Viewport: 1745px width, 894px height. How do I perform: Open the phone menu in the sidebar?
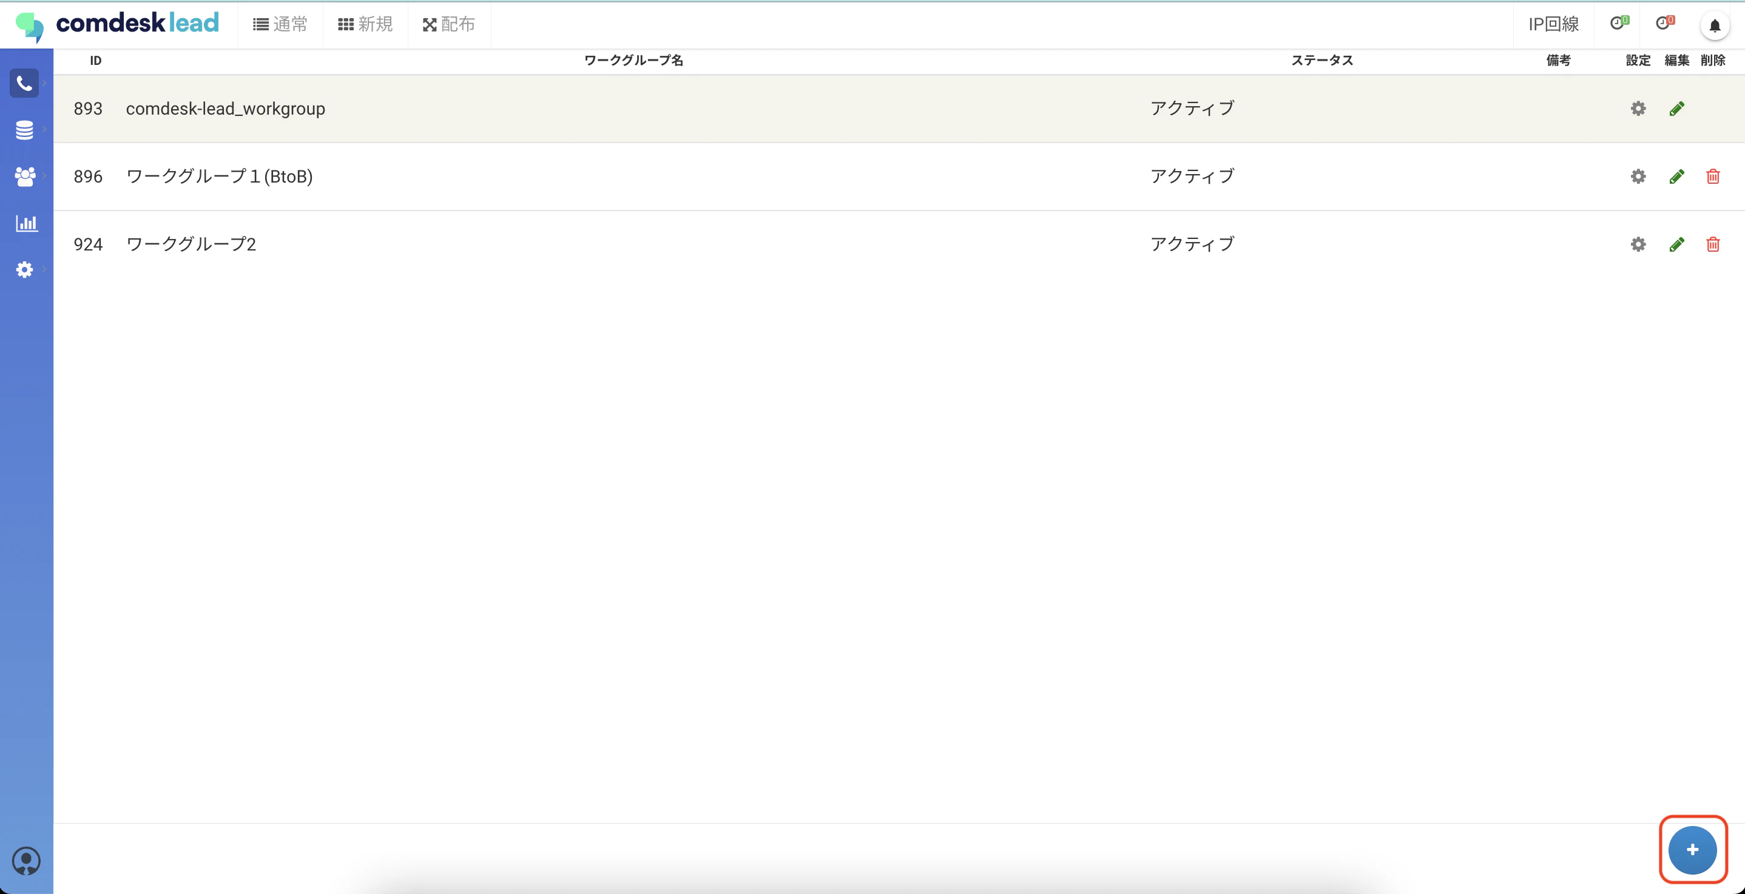[x=24, y=83]
